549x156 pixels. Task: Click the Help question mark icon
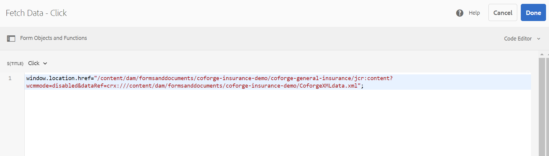coord(460,13)
